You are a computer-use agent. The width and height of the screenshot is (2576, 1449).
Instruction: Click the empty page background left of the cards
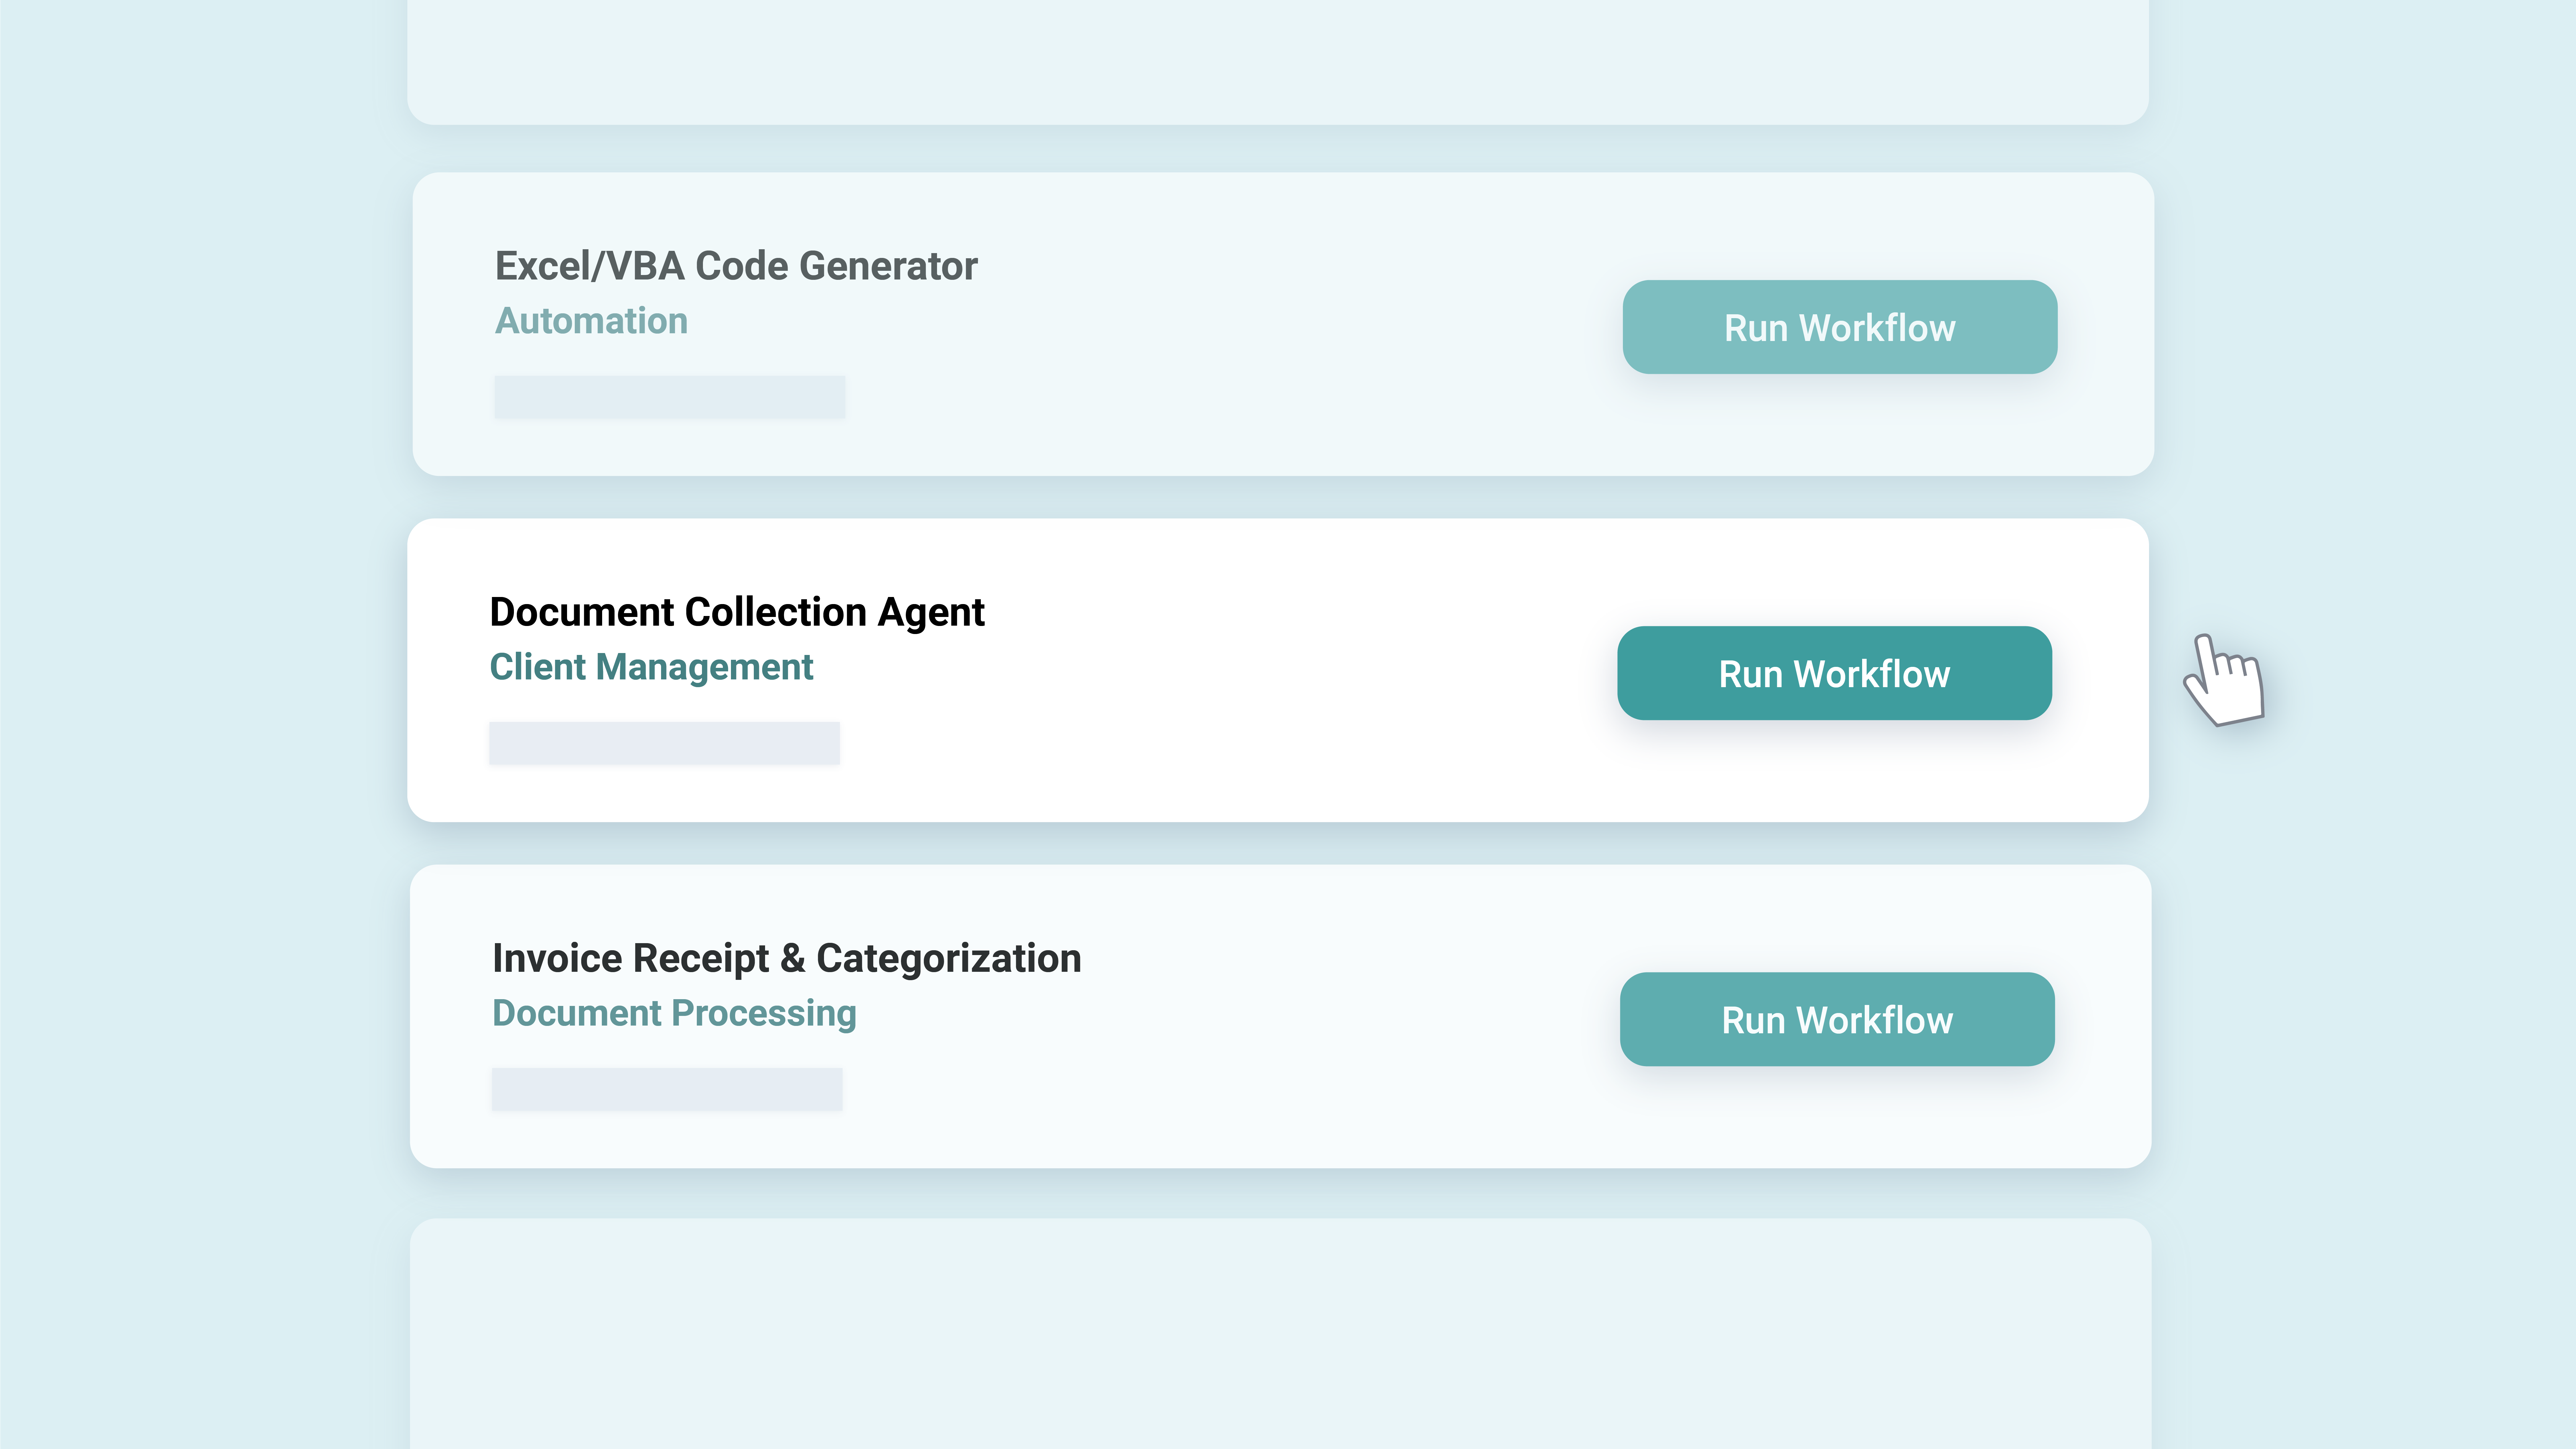click(200, 700)
